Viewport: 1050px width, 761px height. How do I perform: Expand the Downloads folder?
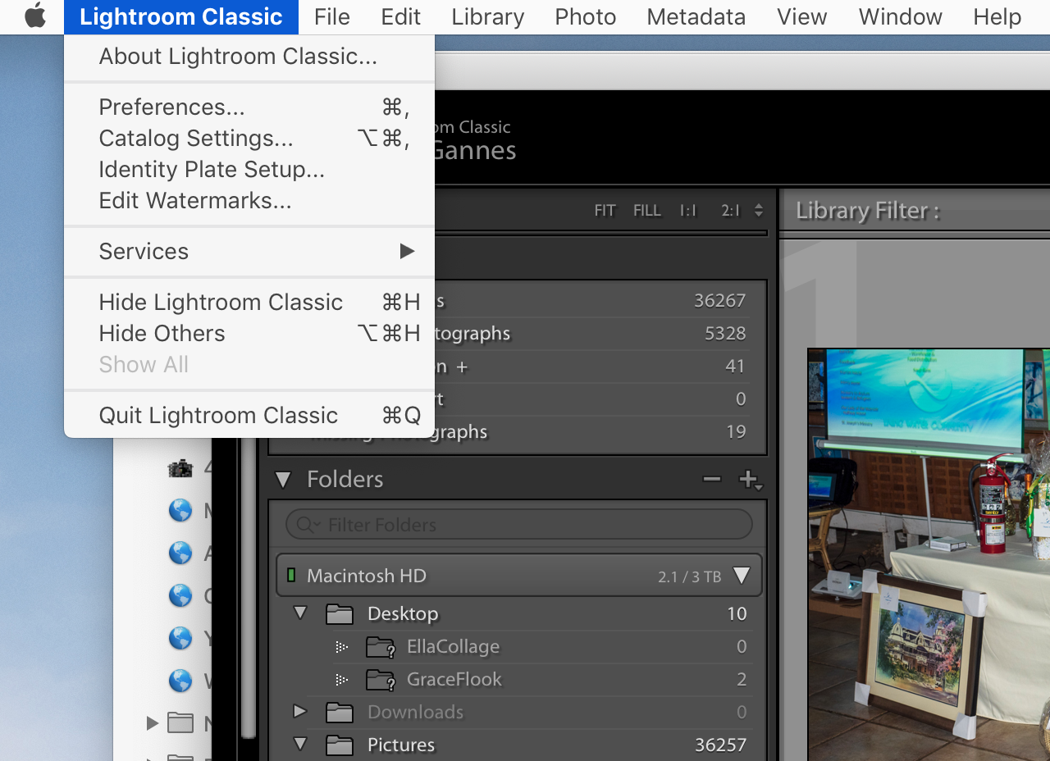point(299,711)
